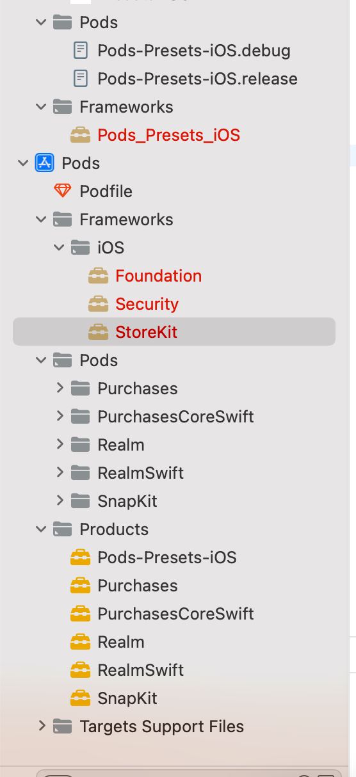Select the PurchasesCoreSwift pod folder

pyautogui.click(x=175, y=416)
